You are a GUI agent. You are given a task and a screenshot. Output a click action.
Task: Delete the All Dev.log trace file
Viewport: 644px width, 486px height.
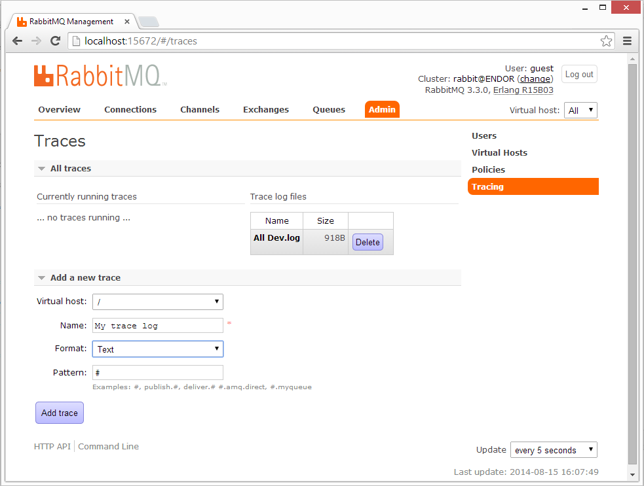[x=368, y=242]
